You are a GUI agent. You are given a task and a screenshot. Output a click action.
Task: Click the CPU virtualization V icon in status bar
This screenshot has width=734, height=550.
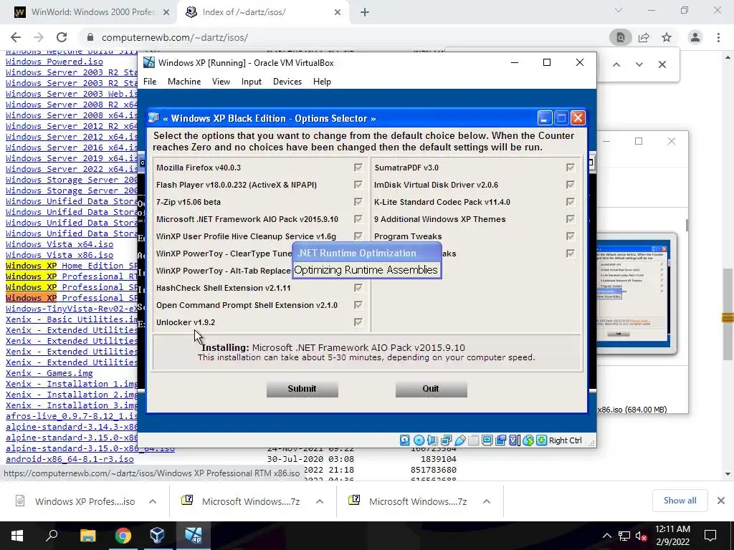(x=515, y=440)
